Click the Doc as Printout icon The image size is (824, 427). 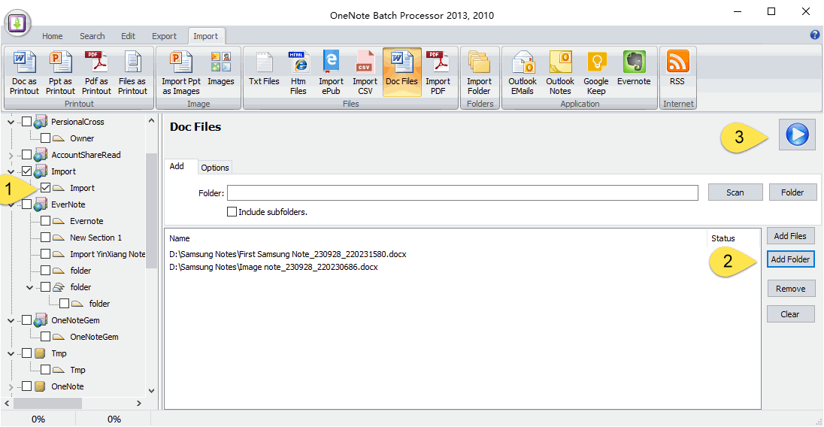(24, 73)
